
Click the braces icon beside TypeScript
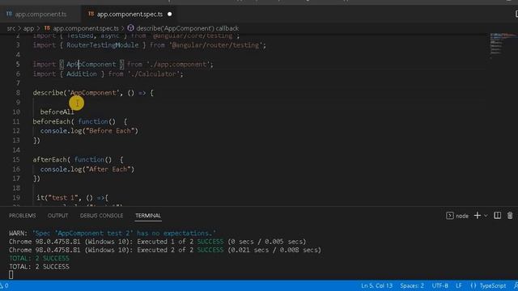point(473,285)
